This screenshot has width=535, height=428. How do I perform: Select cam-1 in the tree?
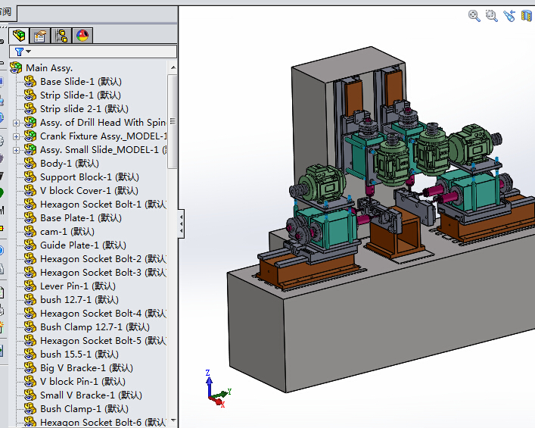67,232
